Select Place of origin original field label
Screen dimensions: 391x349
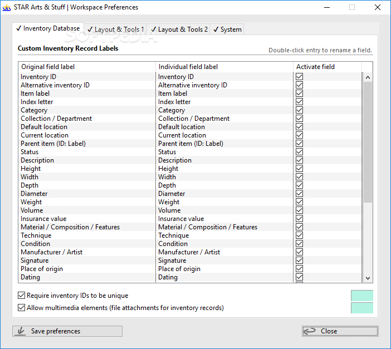pyautogui.click(x=42, y=269)
